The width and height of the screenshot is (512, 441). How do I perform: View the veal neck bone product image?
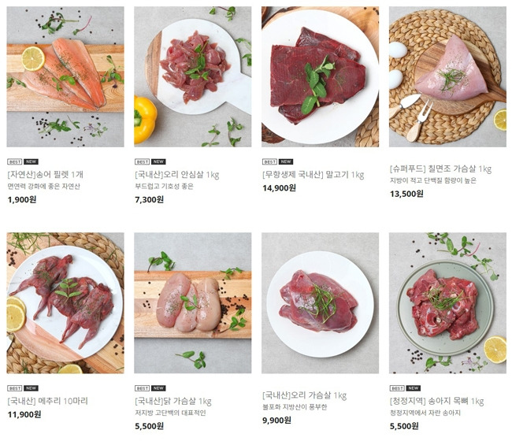[x=447, y=303]
